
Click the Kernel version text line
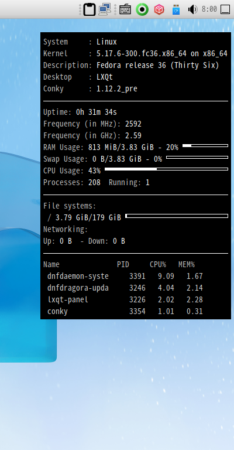click(x=135, y=54)
